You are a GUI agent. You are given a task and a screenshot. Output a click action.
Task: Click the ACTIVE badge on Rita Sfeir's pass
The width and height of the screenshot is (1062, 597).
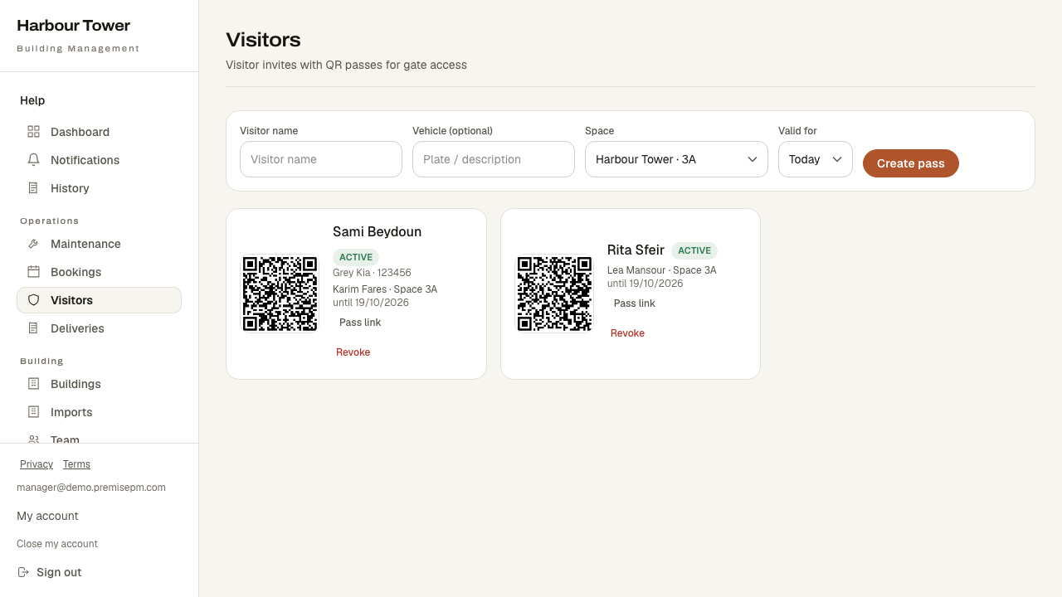[x=694, y=250]
